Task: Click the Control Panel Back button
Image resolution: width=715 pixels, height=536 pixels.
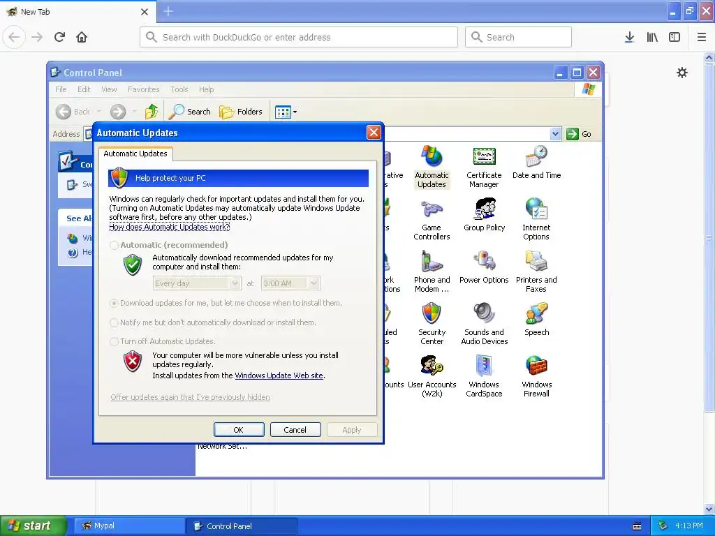Action: [73, 111]
